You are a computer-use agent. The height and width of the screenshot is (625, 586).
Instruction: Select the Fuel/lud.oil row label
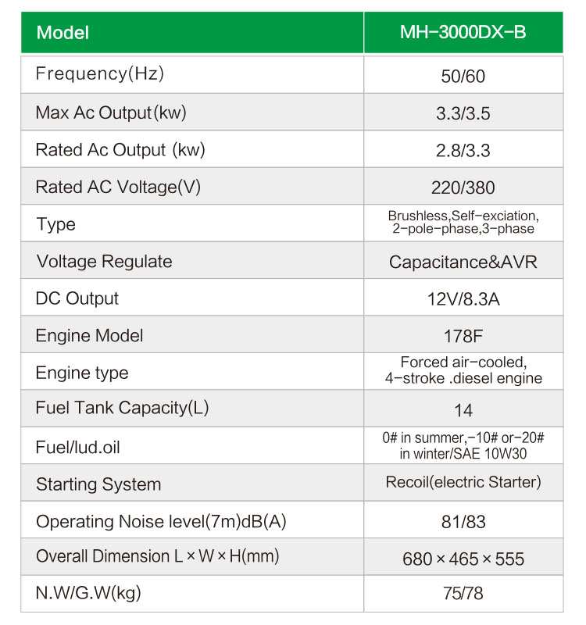click(x=77, y=447)
